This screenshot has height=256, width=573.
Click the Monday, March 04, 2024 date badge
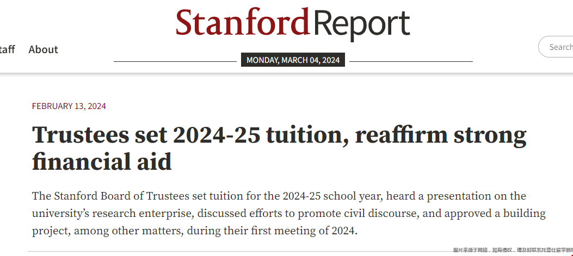(x=293, y=60)
